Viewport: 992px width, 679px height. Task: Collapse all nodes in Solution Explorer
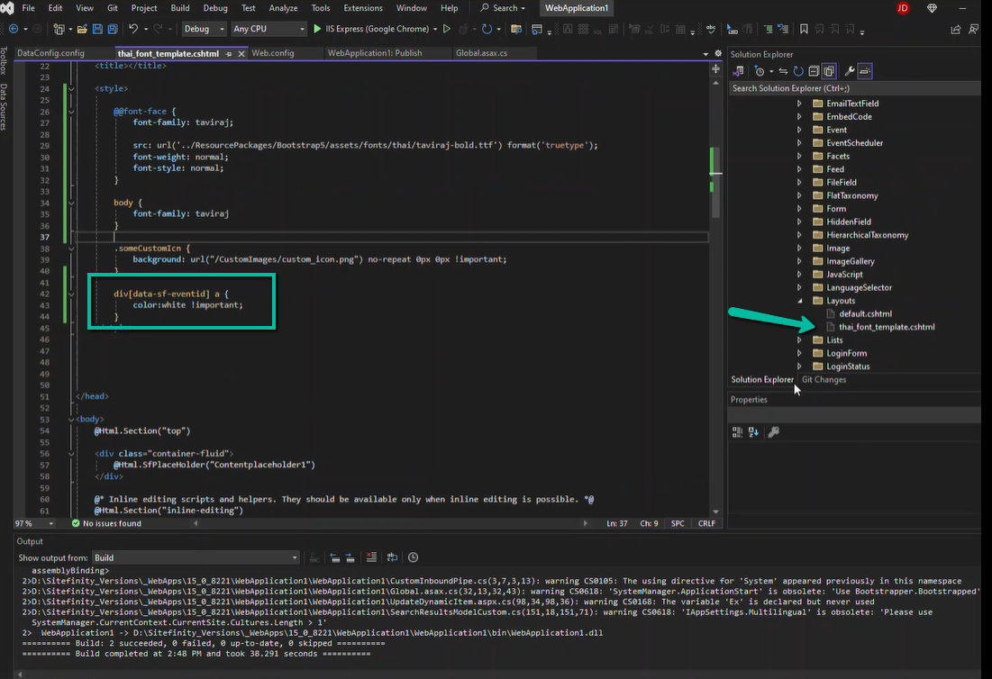pos(814,71)
